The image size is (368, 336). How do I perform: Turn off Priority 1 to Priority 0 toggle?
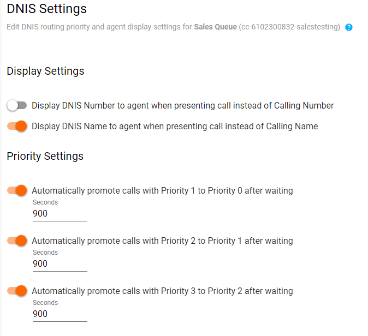click(17, 190)
